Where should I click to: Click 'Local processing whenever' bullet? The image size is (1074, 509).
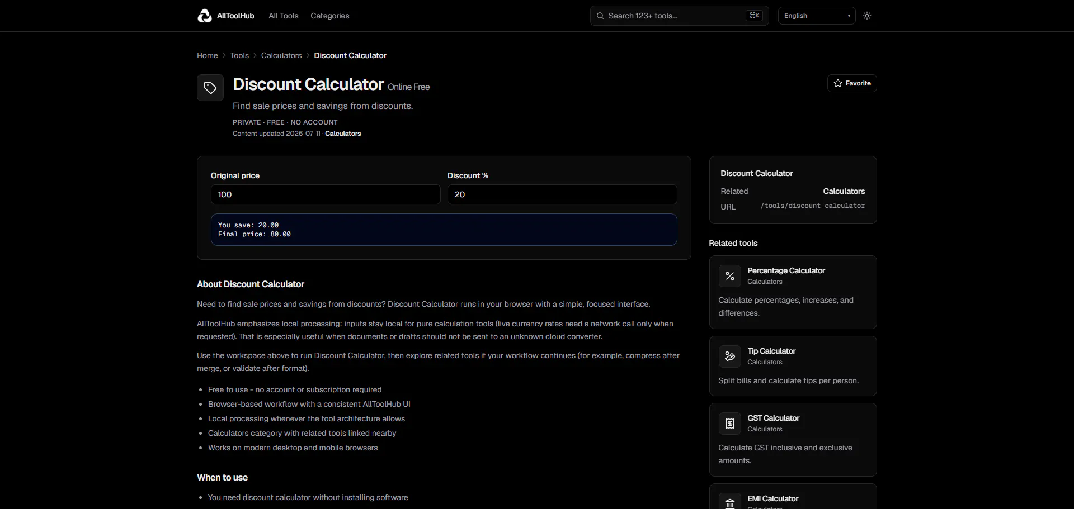coord(307,418)
